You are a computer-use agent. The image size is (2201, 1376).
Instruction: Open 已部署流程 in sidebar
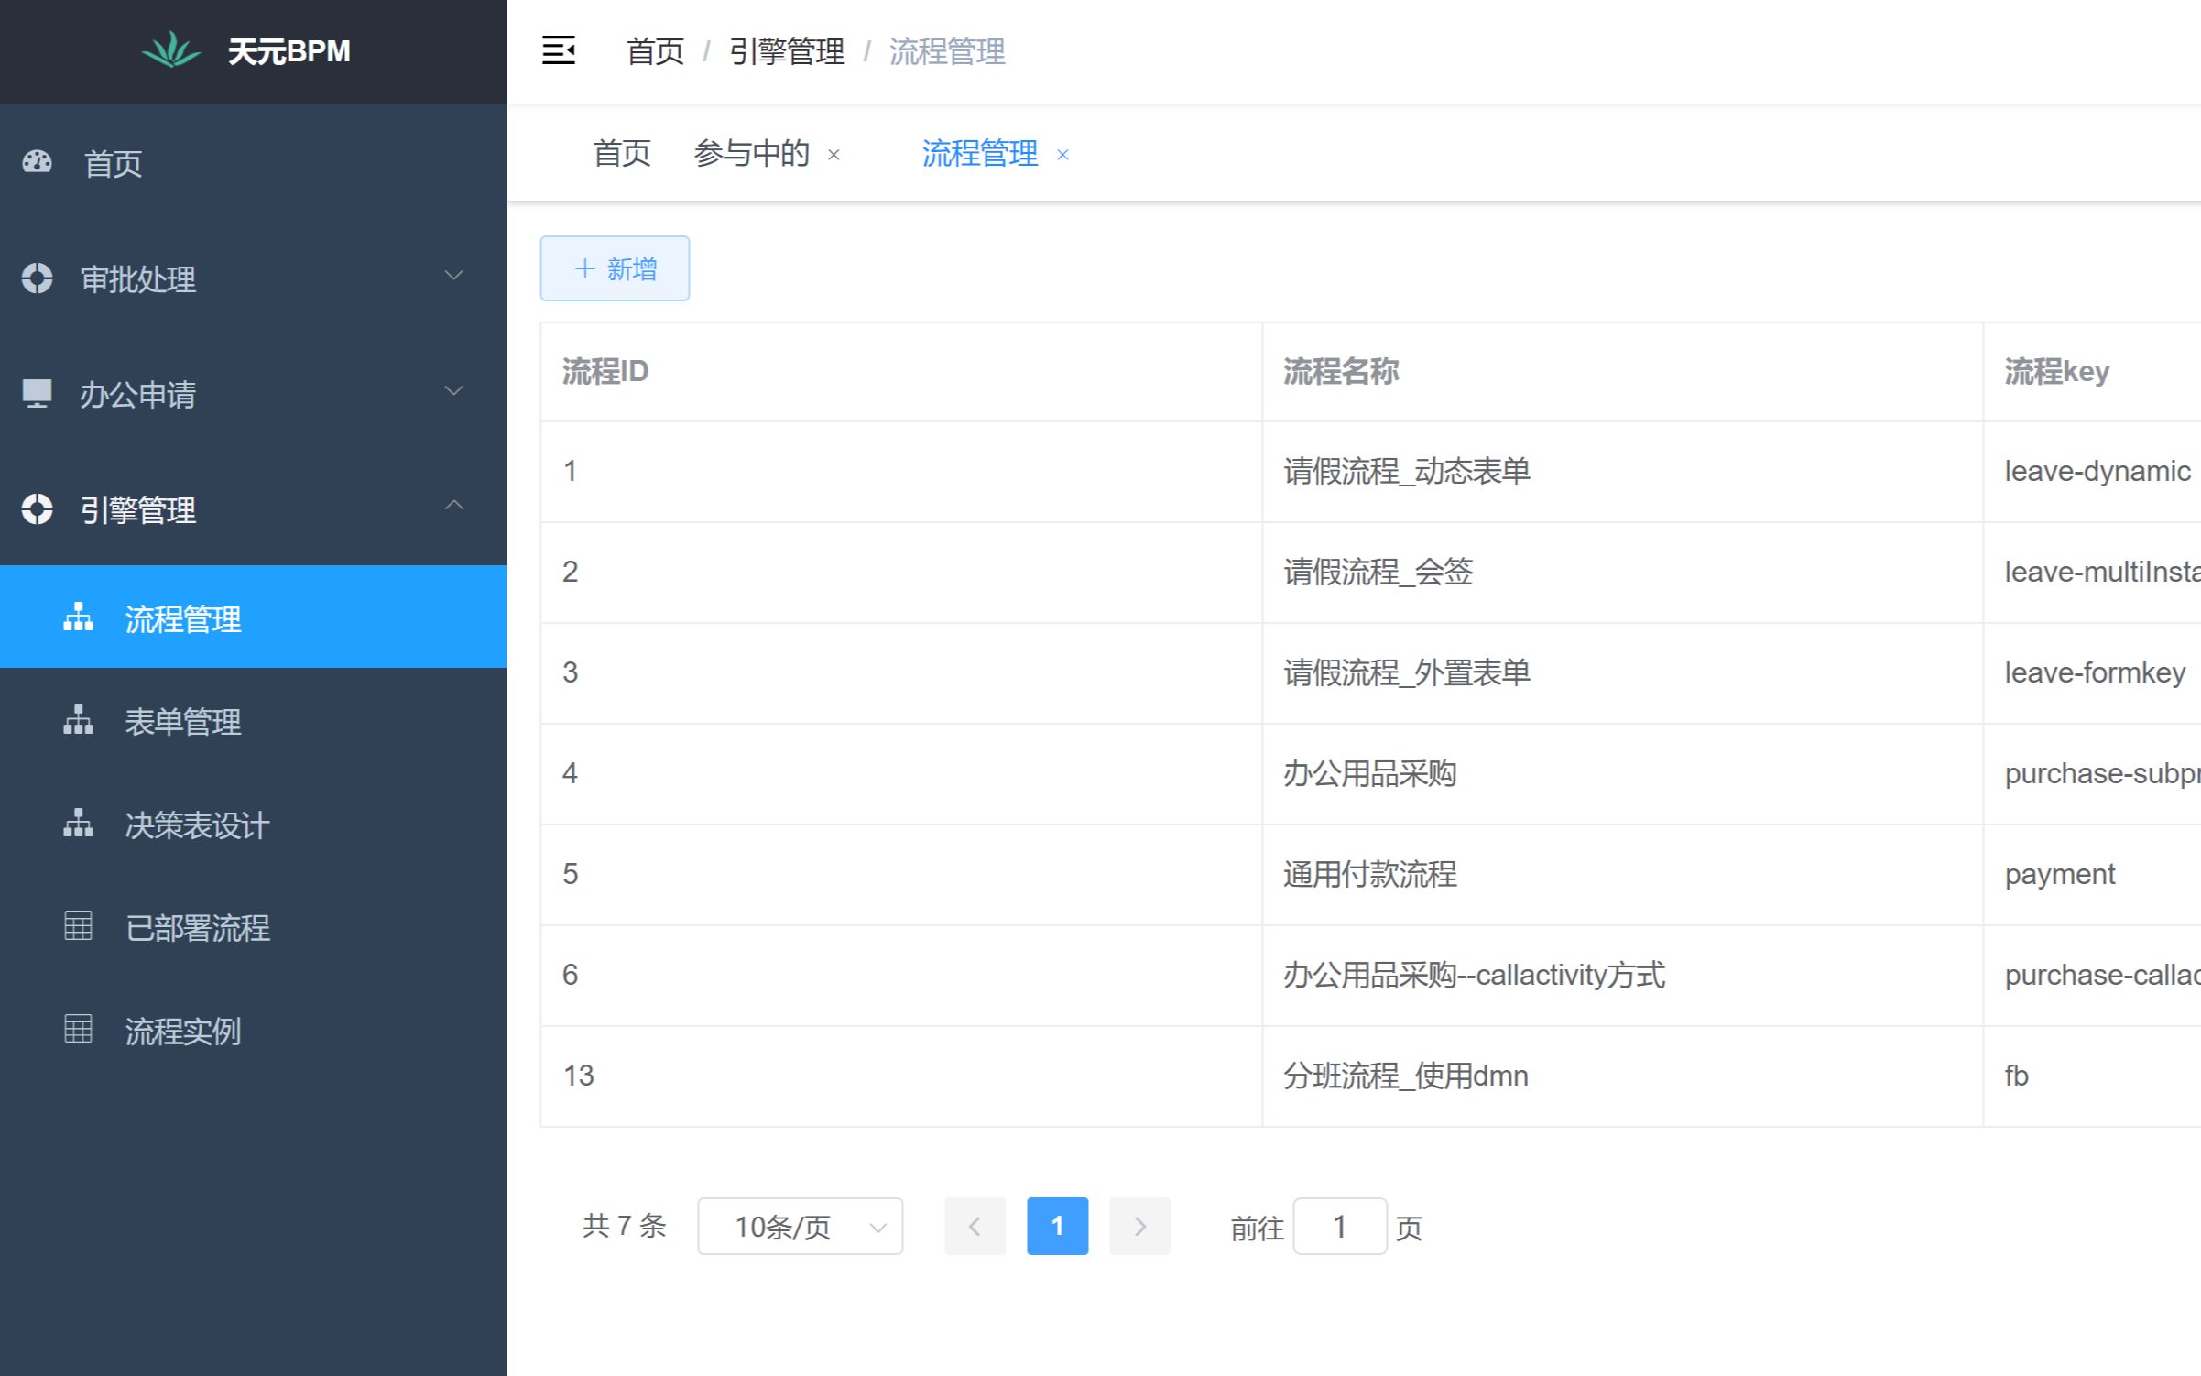(253, 927)
